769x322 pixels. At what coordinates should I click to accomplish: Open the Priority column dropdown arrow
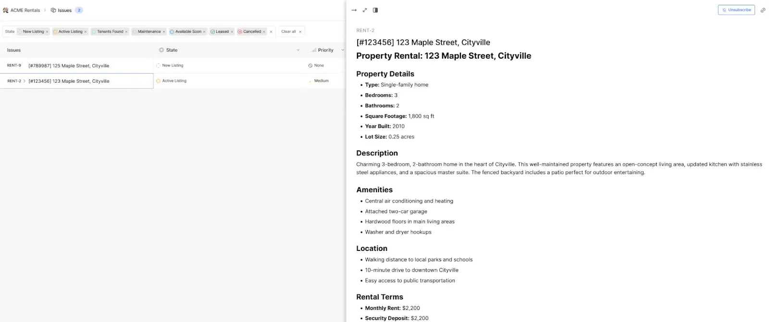(x=342, y=50)
